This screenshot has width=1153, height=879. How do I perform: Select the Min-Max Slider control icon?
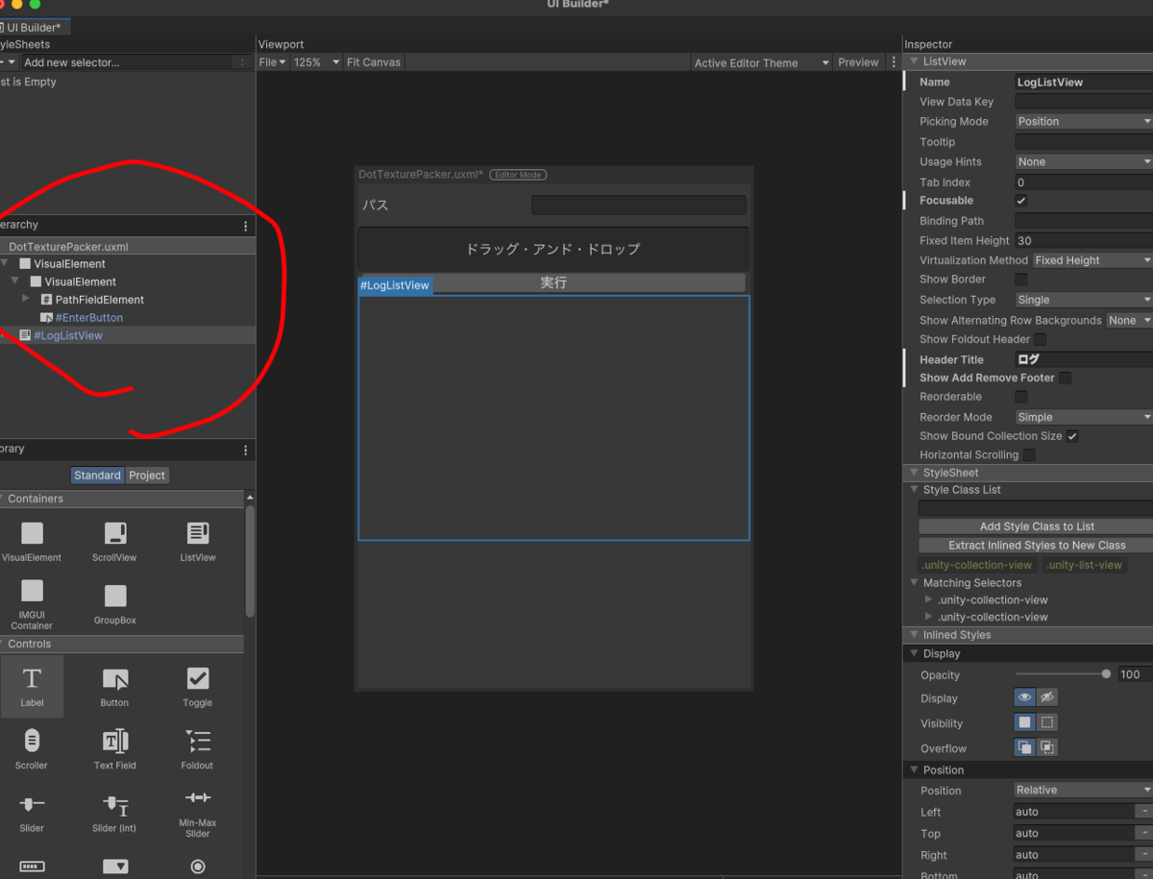click(198, 797)
